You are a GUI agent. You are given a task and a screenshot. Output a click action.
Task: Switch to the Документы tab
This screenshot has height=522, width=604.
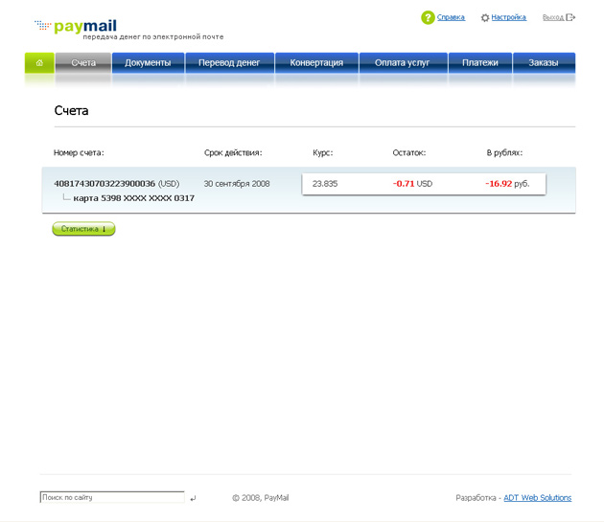click(x=148, y=63)
